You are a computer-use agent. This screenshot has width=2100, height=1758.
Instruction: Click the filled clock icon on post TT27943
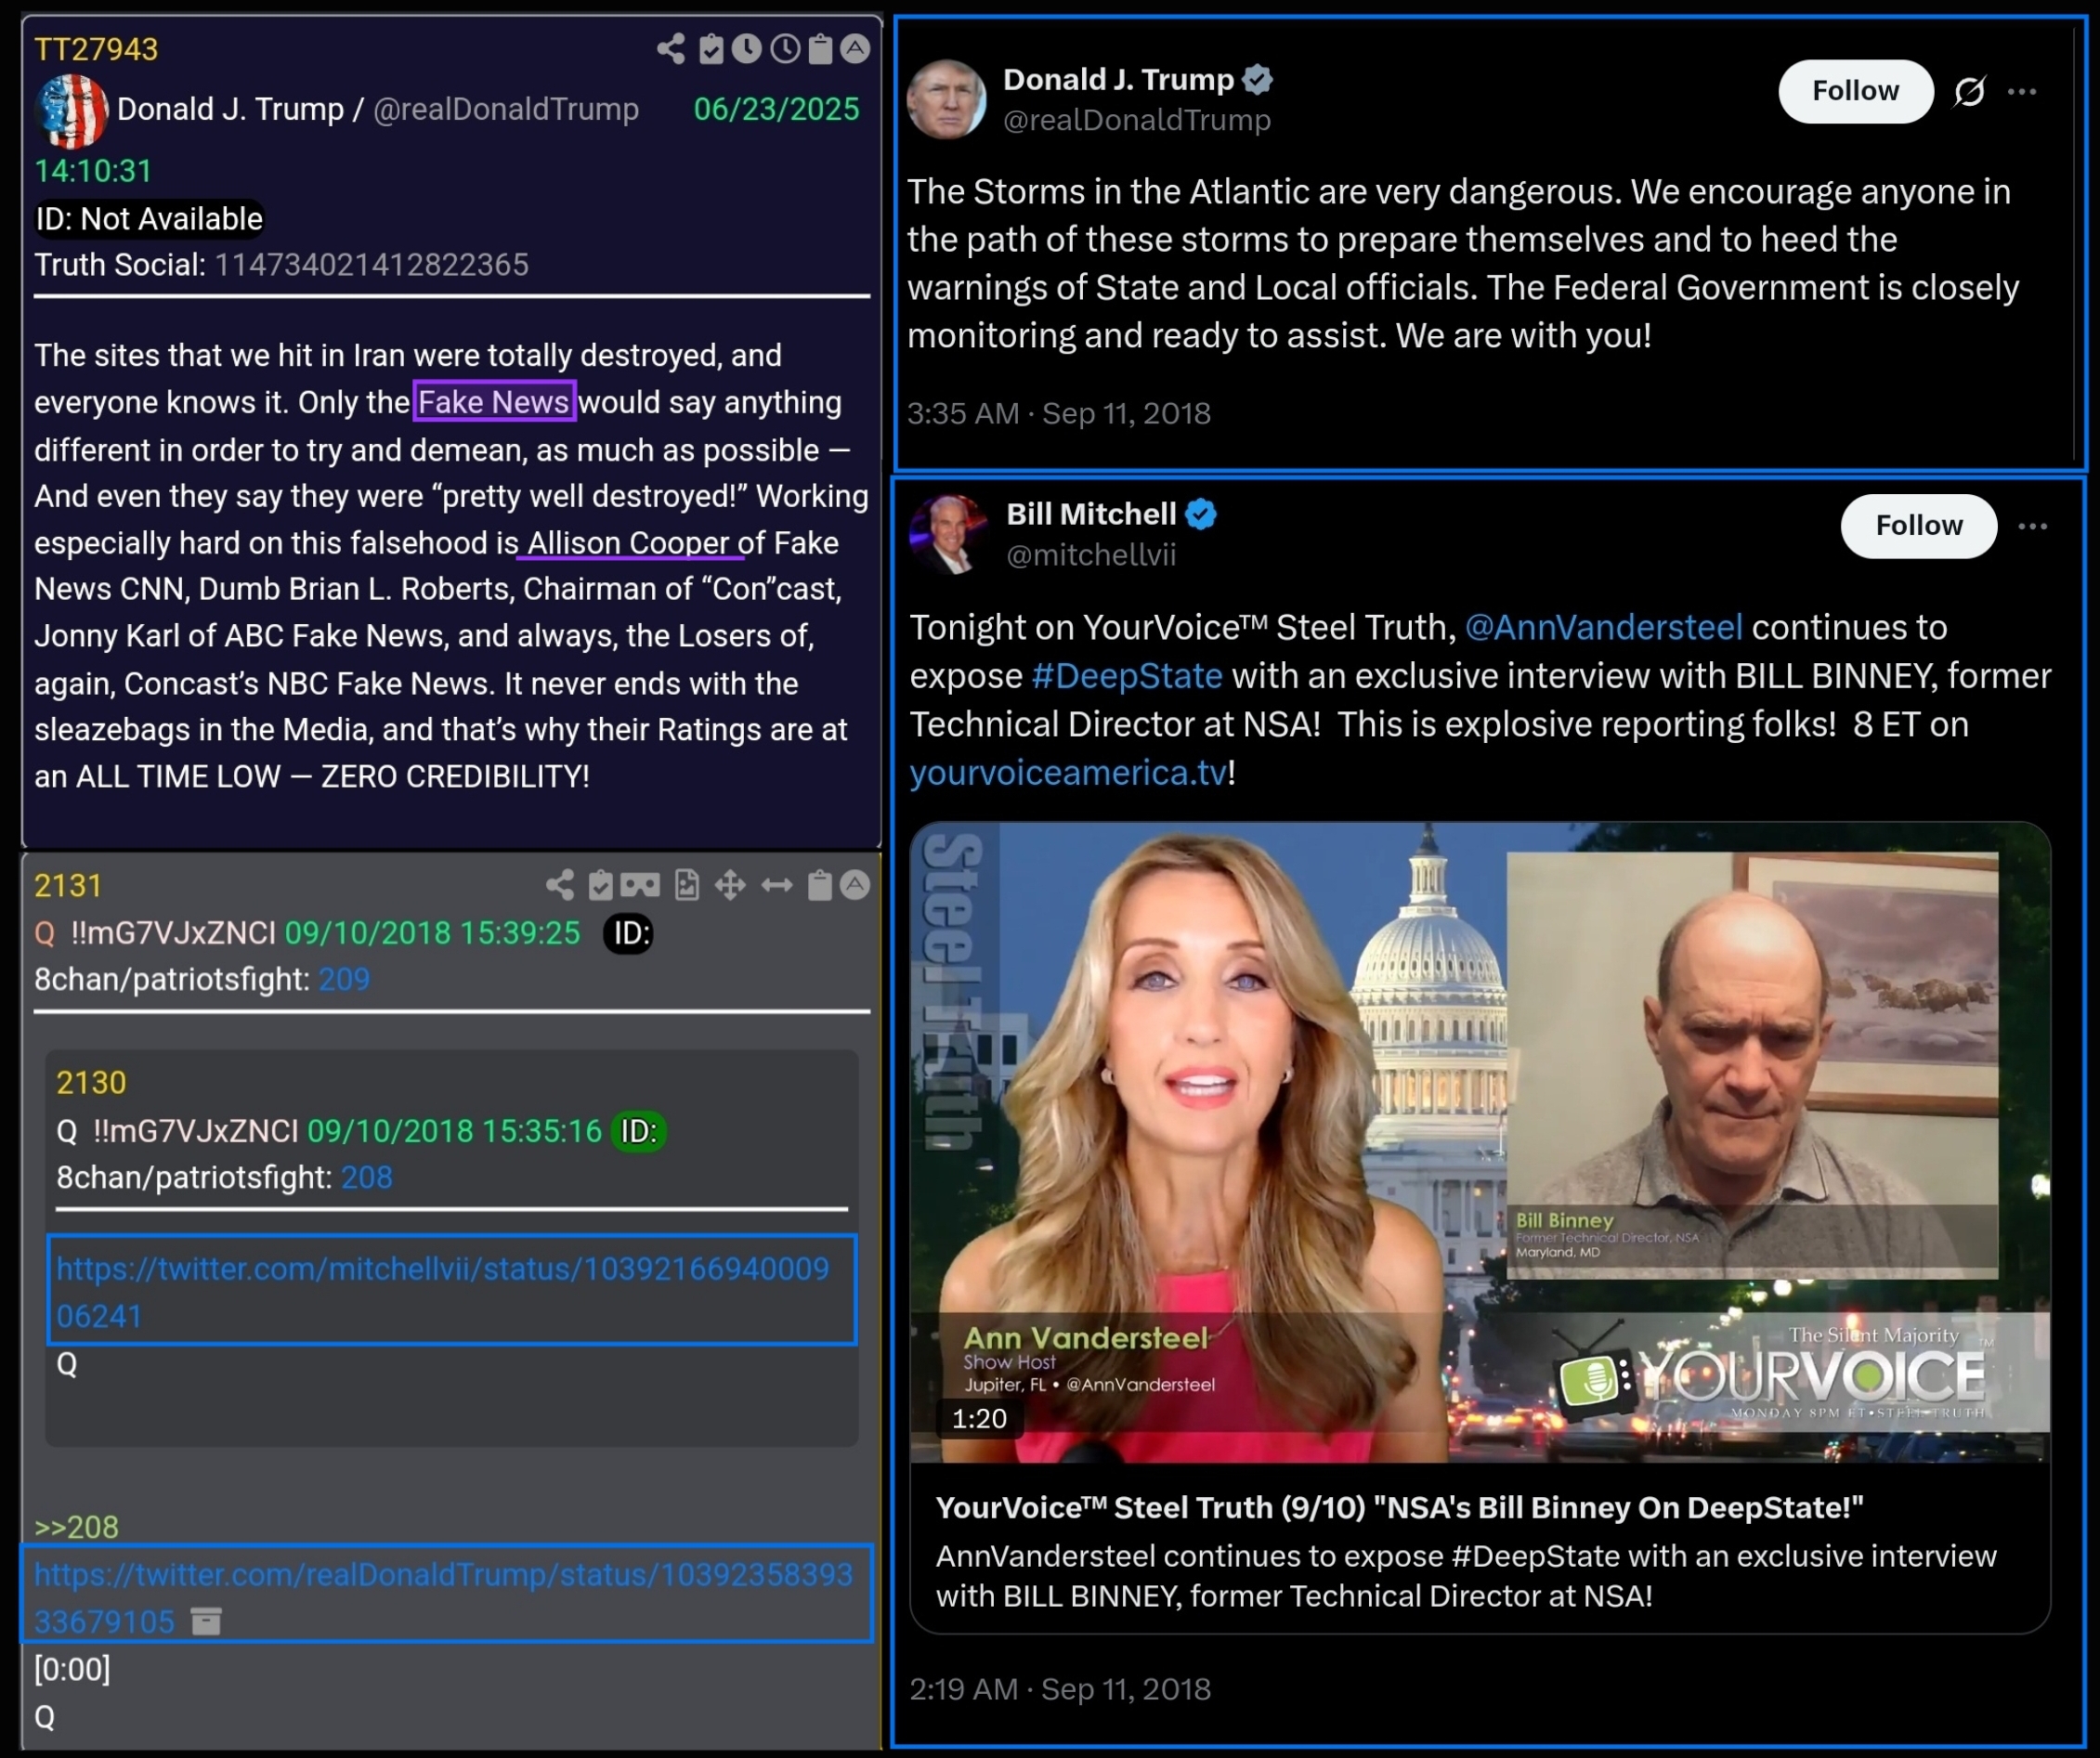point(747,48)
